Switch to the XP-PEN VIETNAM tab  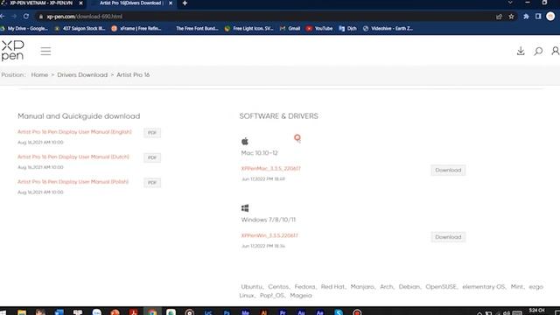pos(42,3)
